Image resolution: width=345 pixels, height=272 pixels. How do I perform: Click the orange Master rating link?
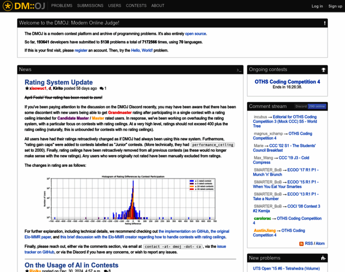[x=98, y=118]
